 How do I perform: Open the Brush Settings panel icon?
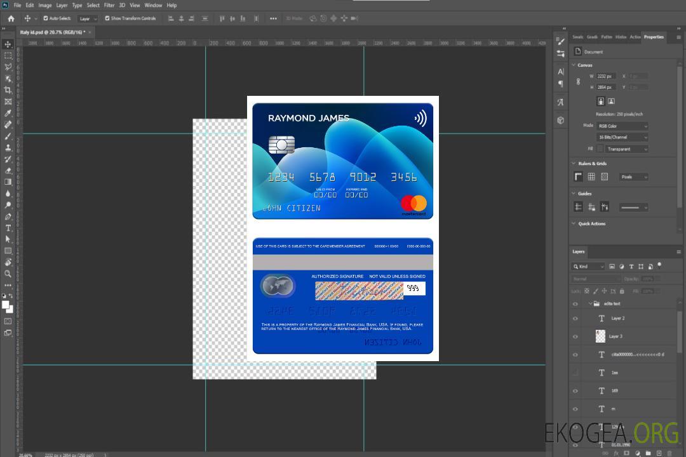(x=560, y=41)
